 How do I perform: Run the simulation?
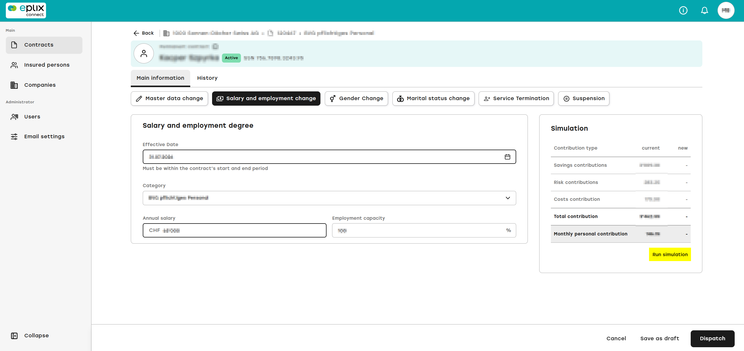click(x=670, y=254)
